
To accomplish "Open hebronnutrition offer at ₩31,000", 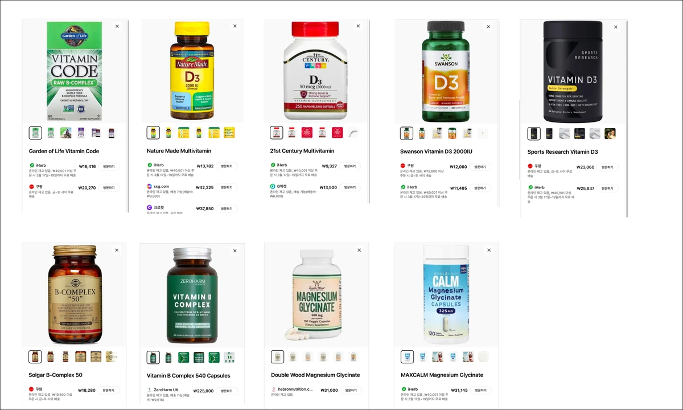I will point(350,391).
